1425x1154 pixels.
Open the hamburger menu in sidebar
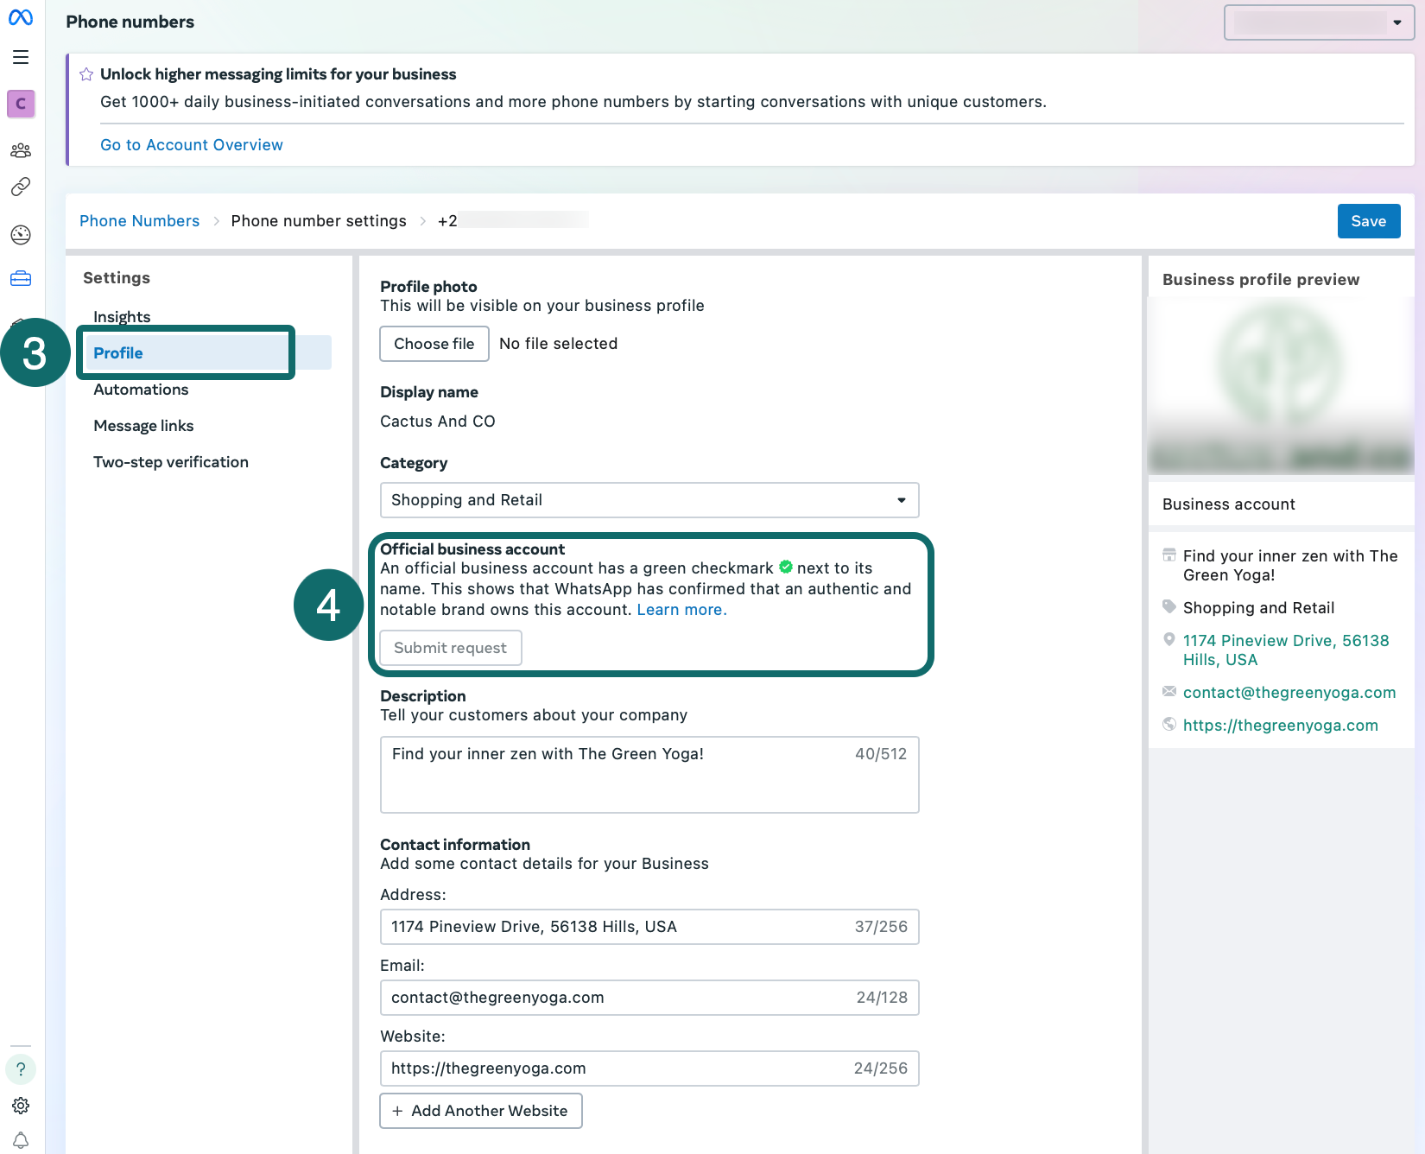[x=21, y=57]
